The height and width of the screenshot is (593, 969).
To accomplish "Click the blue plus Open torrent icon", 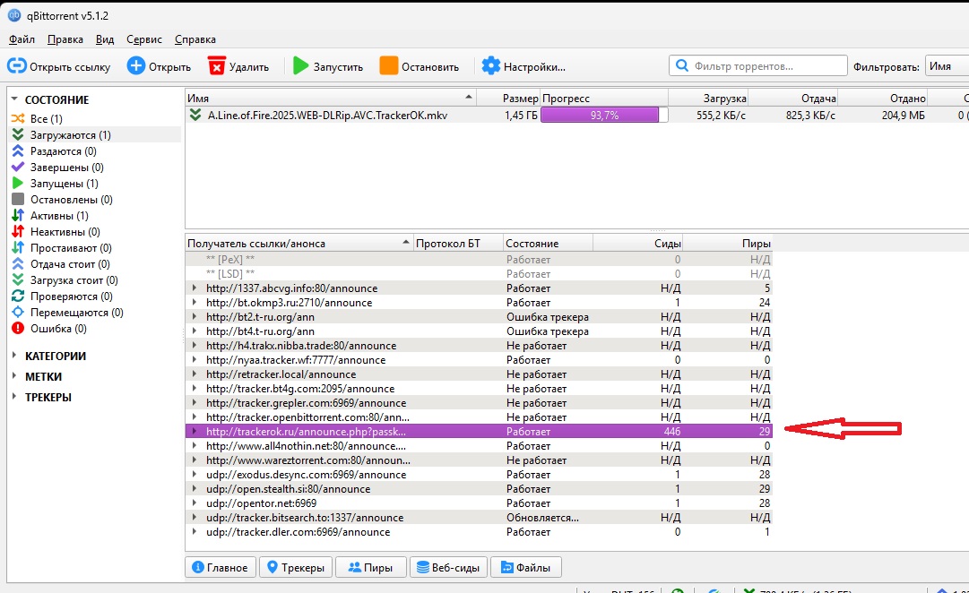I will pyautogui.click(x=136, y=66).
